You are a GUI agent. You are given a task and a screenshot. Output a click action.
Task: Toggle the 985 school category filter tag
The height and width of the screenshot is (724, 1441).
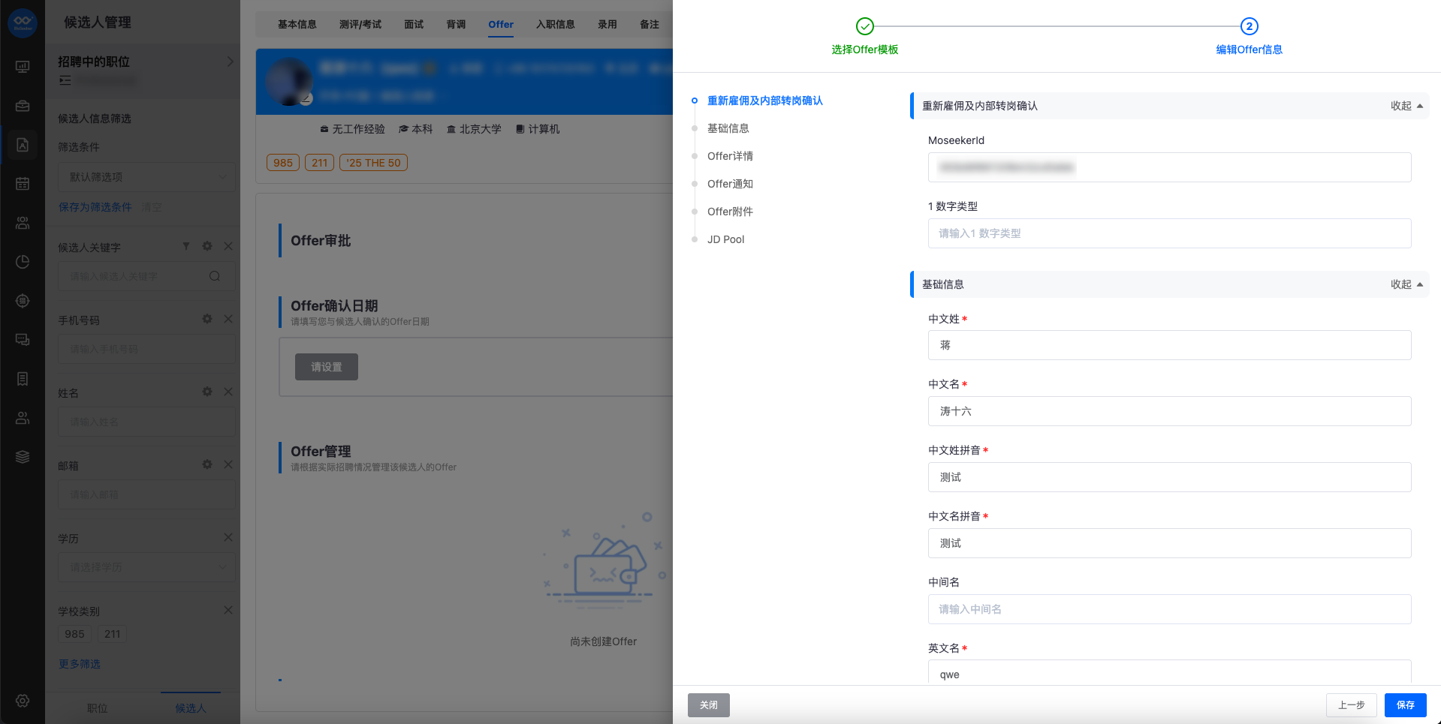tap(74, 634)
